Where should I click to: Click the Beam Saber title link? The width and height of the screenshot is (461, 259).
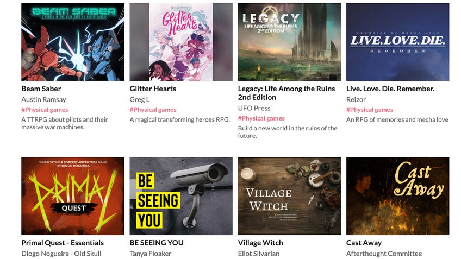41,89
